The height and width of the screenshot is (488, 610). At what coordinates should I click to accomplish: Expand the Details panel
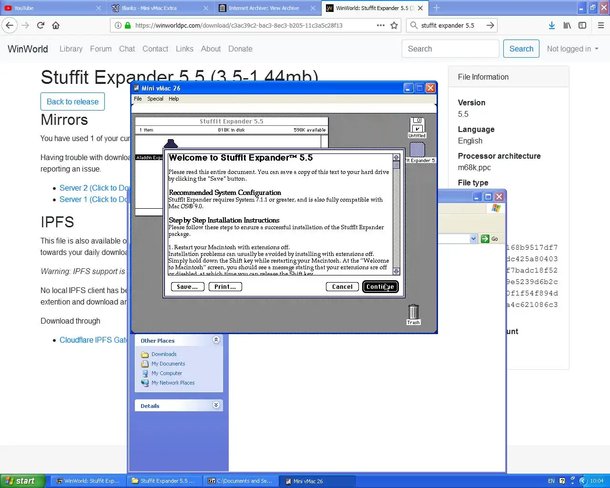click(216, 405)
